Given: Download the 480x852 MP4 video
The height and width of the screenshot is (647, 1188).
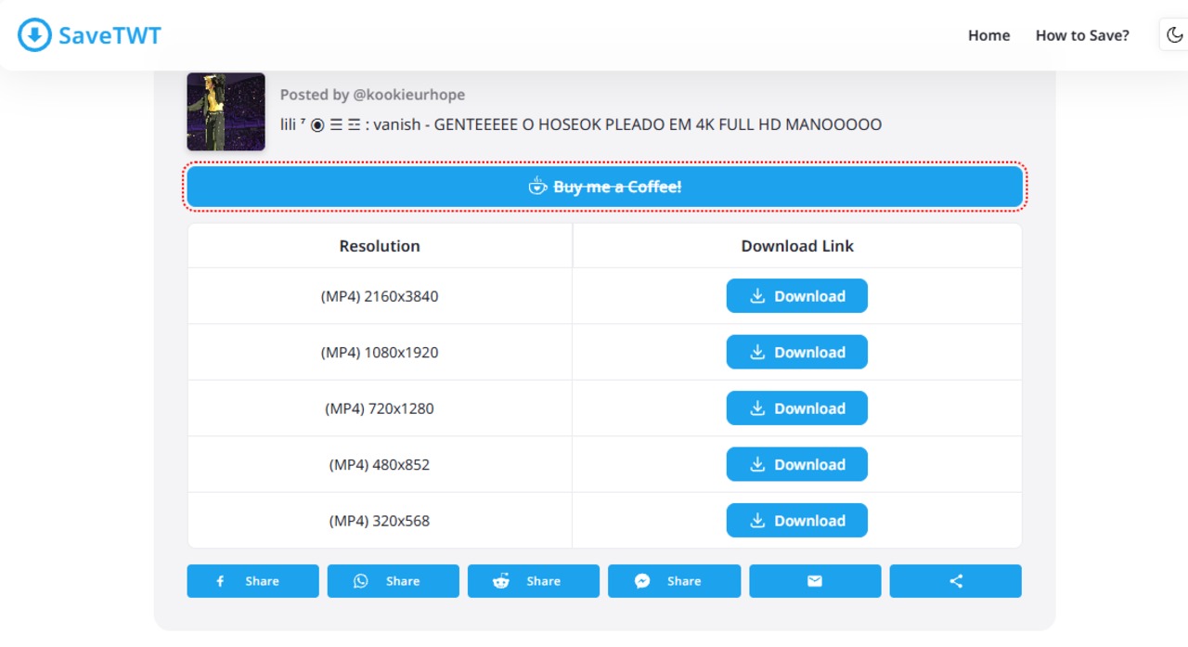Looking at the screenshot, I should [796, 464].
